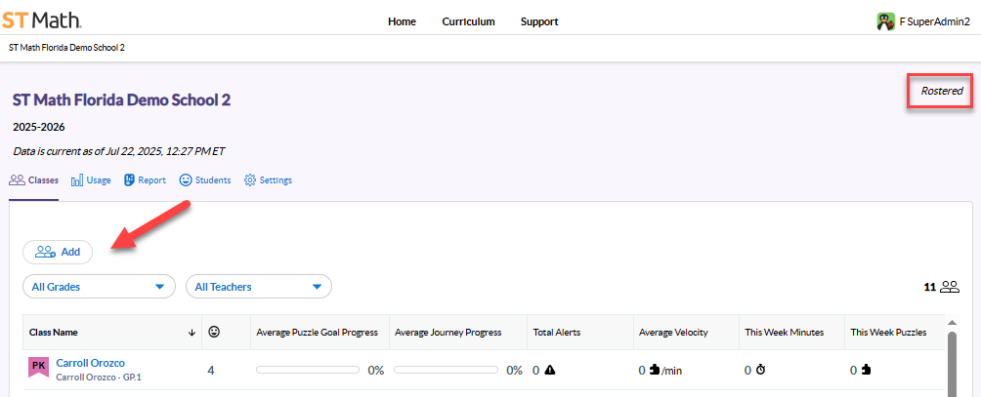The height and width of the screenshot is (397, 981).
Task: Click the smiley student count column header
Action: pyautogui.click(x=214, y=333)
